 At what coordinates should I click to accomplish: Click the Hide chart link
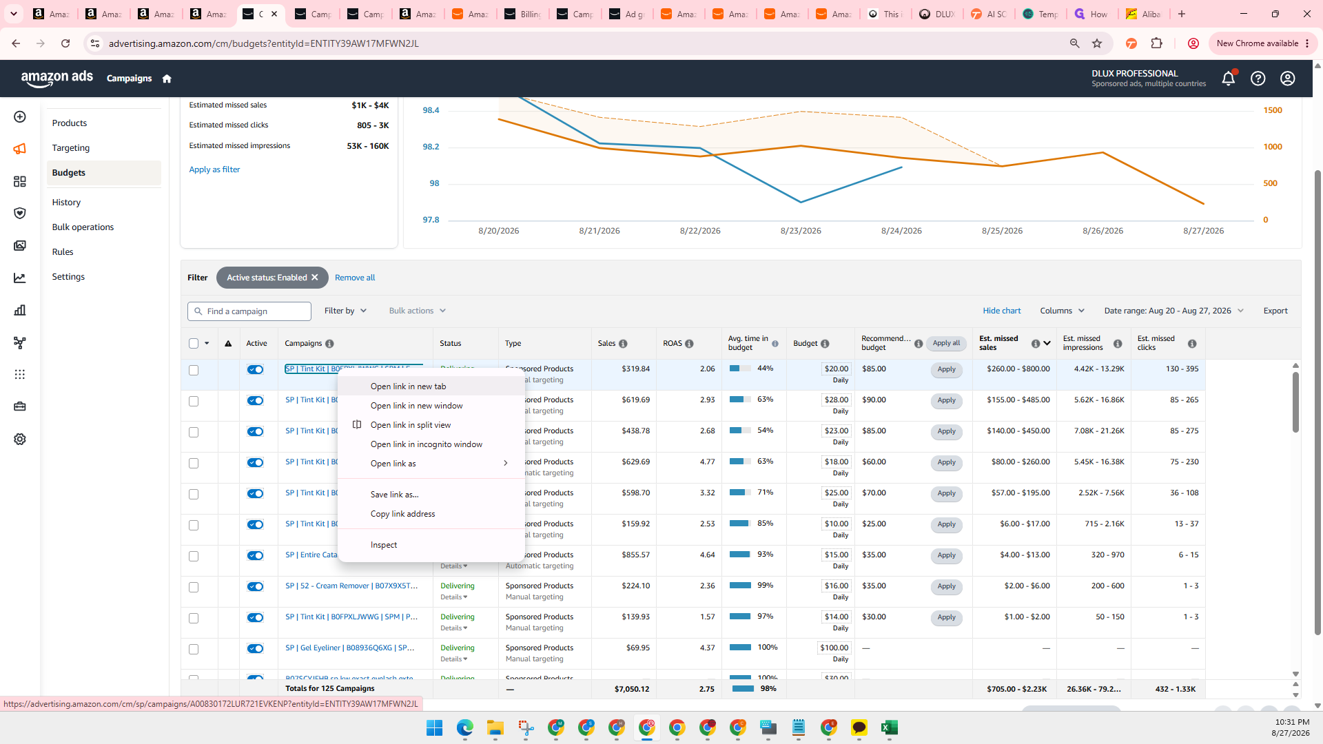[1002, 311]
